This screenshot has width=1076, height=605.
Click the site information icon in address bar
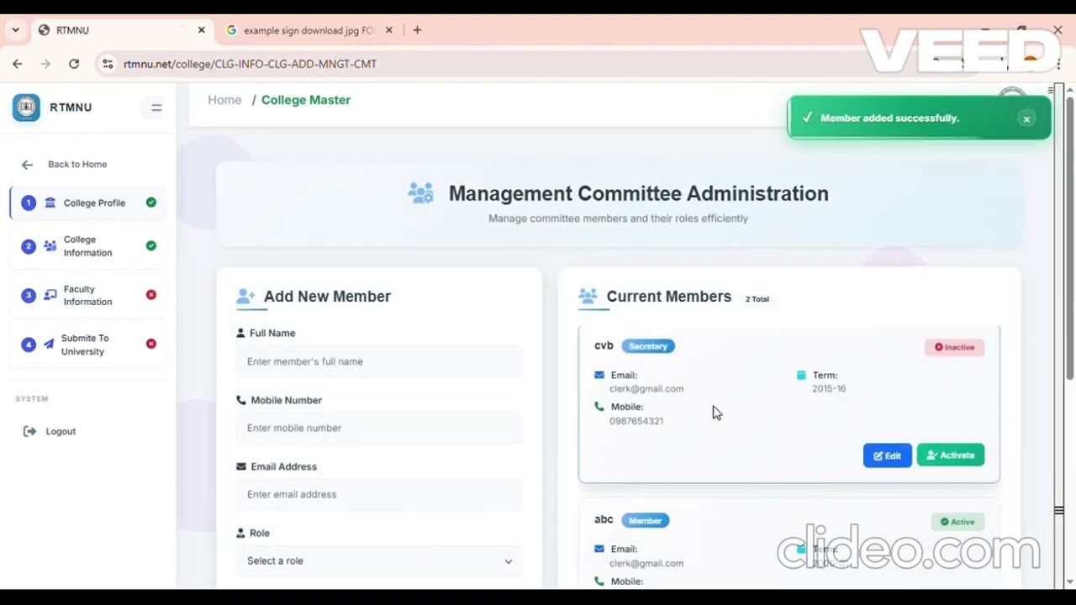107,64
